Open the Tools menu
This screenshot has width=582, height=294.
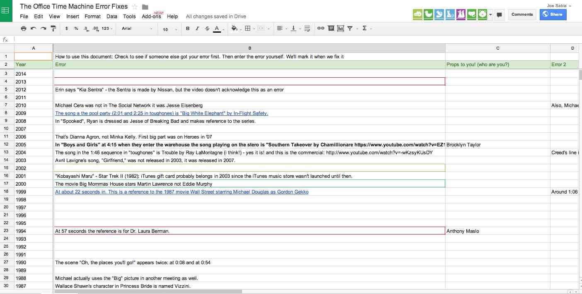pyautogui.click(x=129, y=17)
